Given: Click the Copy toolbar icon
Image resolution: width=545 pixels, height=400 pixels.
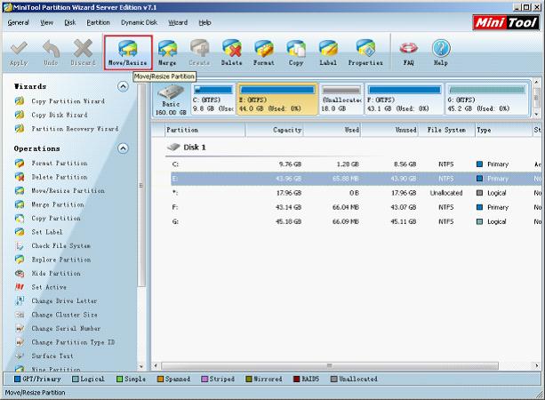Looking at the screenshot, I should [x=296, y=52].
